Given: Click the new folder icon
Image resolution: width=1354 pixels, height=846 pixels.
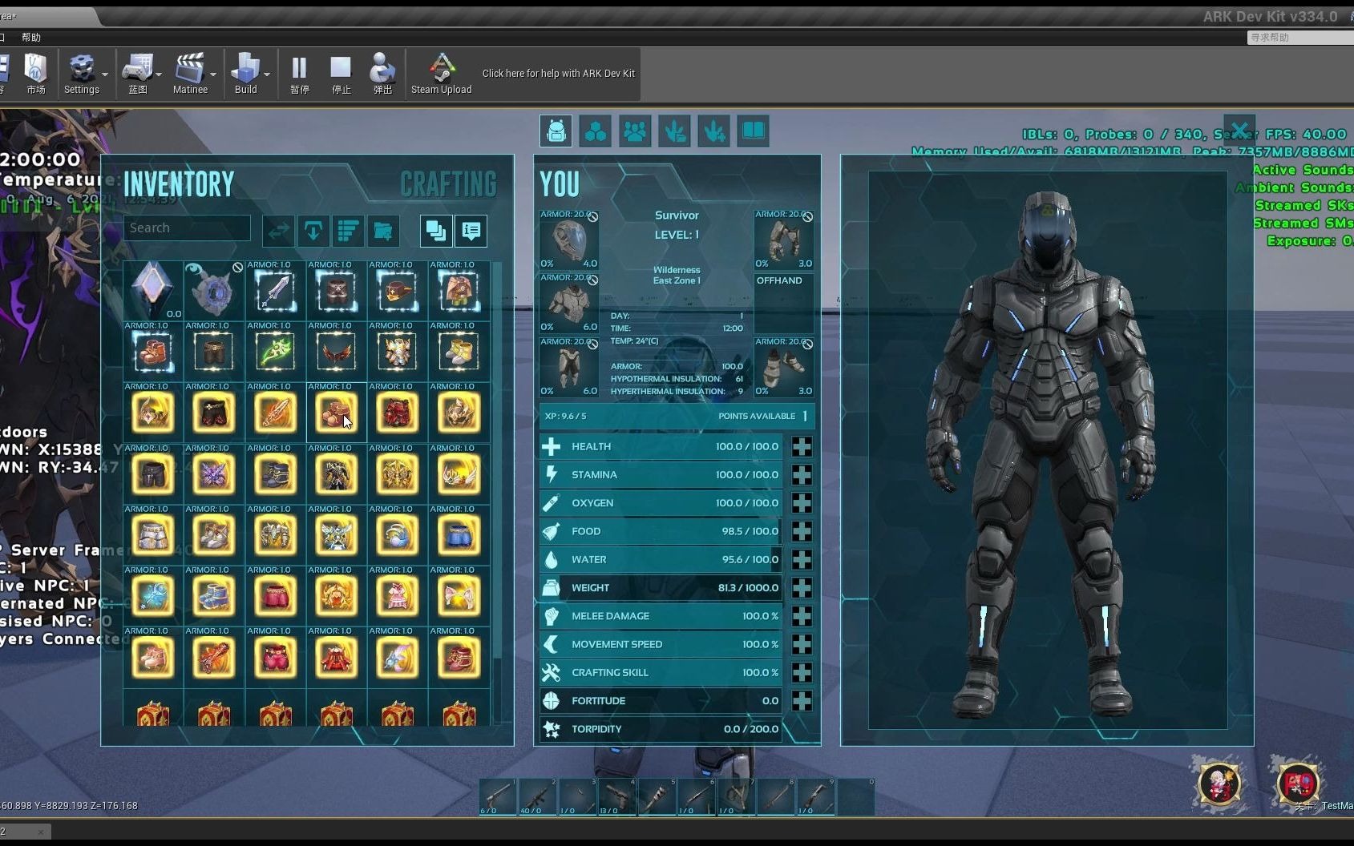Looking at the screenshot, I should [x=383, y=231].
